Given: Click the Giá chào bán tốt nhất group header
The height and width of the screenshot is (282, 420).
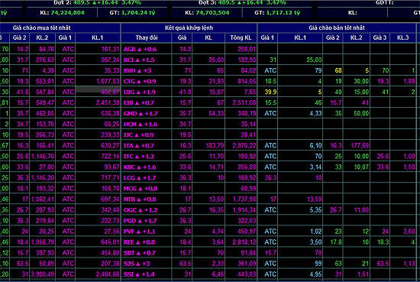Looking at the screenshot, I should coord(337,28).
